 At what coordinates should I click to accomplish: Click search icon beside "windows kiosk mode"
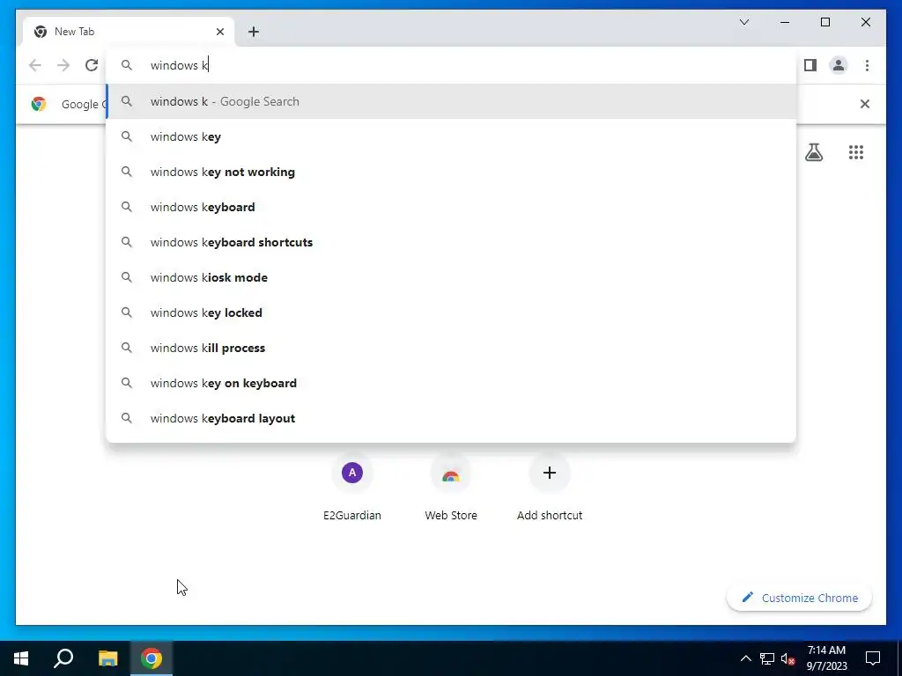tap(127, 277)
